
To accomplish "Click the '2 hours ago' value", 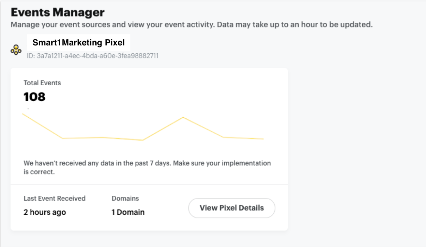I will (45, 212).
